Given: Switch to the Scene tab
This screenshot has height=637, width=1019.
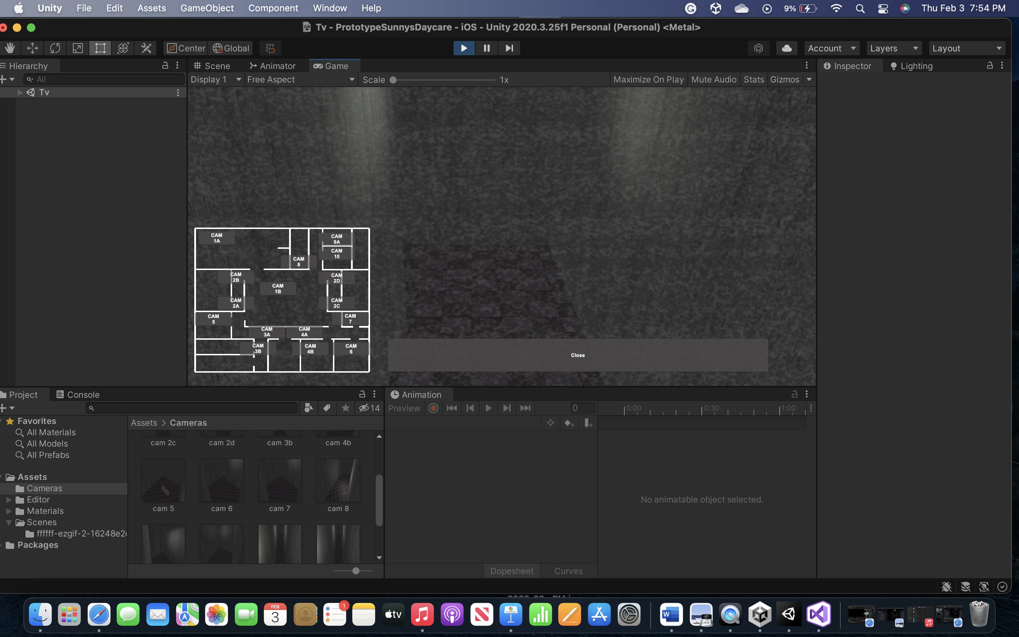Looking at the screenshot, I should click(x=212, y=66).
